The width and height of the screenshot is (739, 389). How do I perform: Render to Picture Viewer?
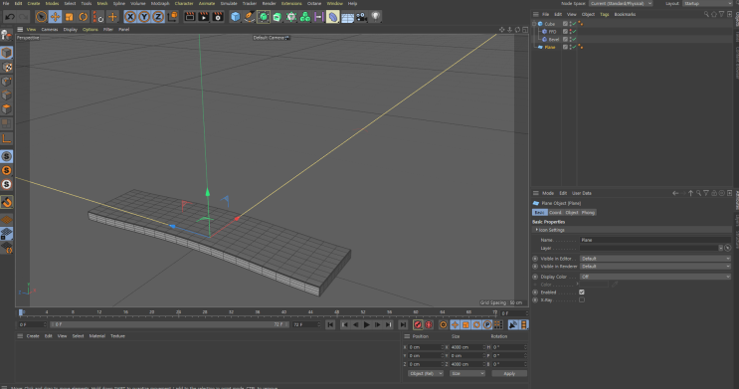pos(204,17)
